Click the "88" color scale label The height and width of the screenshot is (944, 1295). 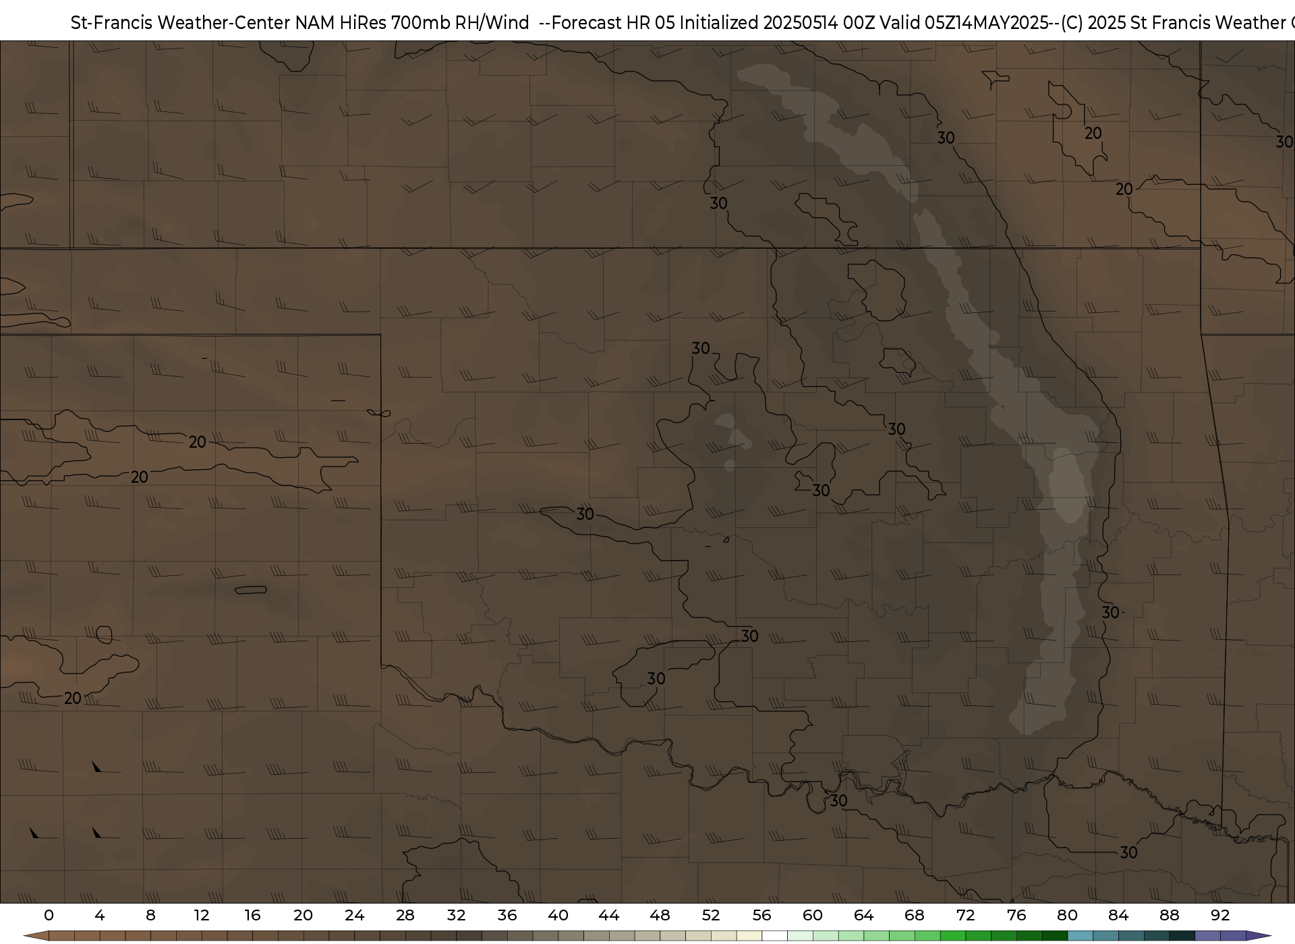click(x=1169, y=915)
